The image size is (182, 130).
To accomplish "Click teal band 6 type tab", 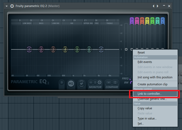I will click(x=157, y=21).
